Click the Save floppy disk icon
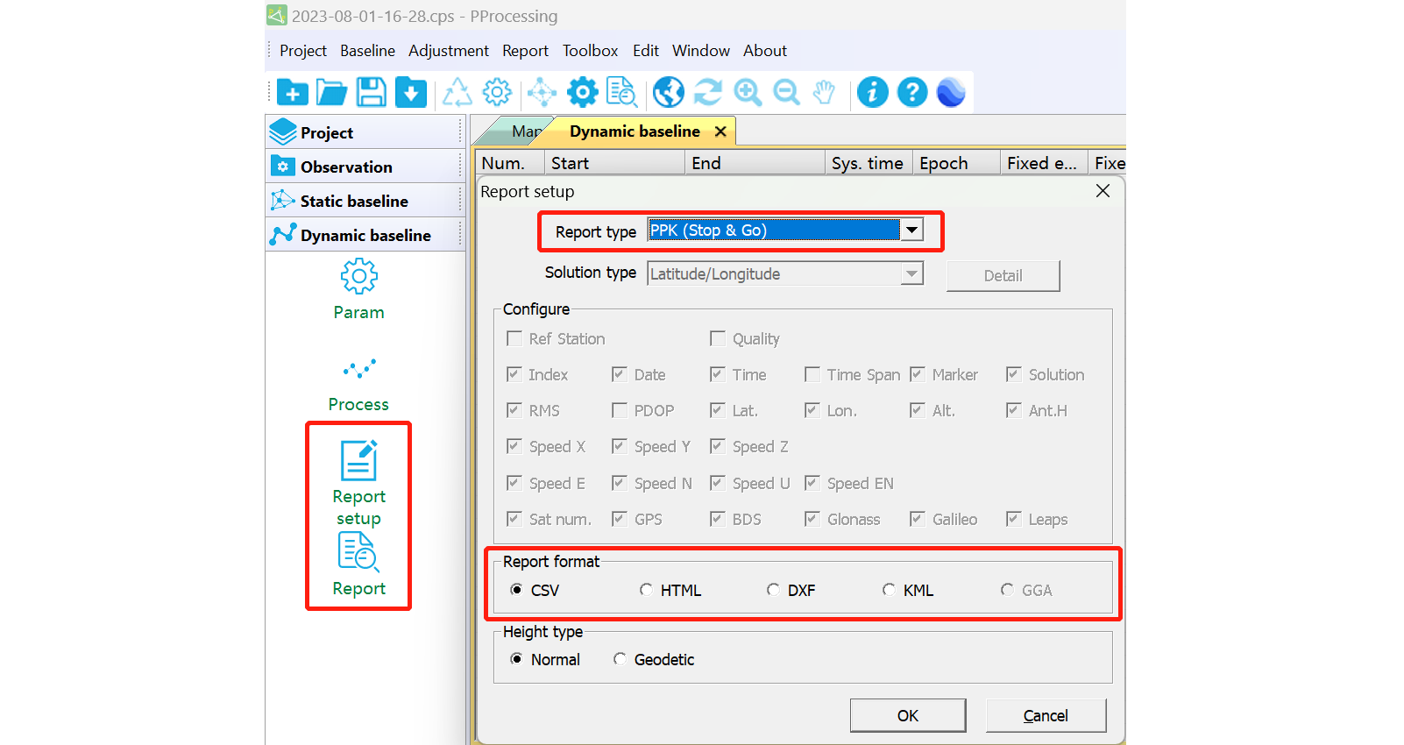This screenshot has height=745, width=1404. pos(371,92)
